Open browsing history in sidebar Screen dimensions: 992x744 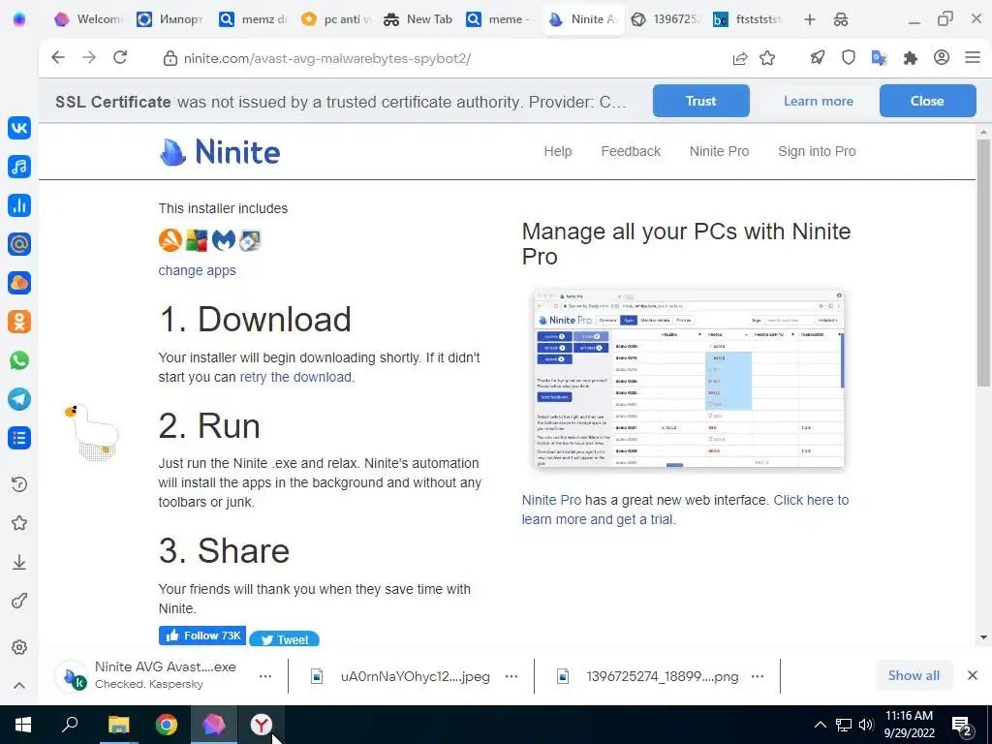[19, 484]
